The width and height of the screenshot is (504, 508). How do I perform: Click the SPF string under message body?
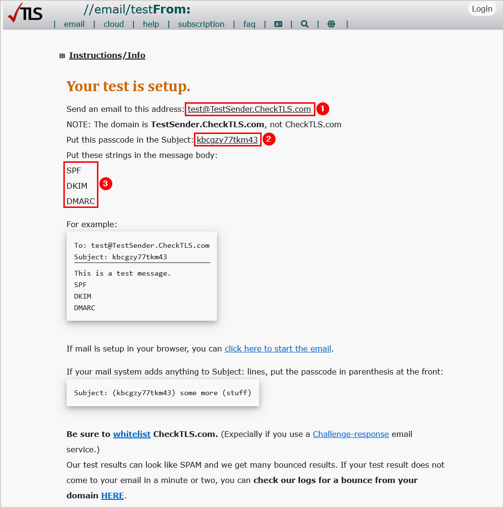[73, 171]
